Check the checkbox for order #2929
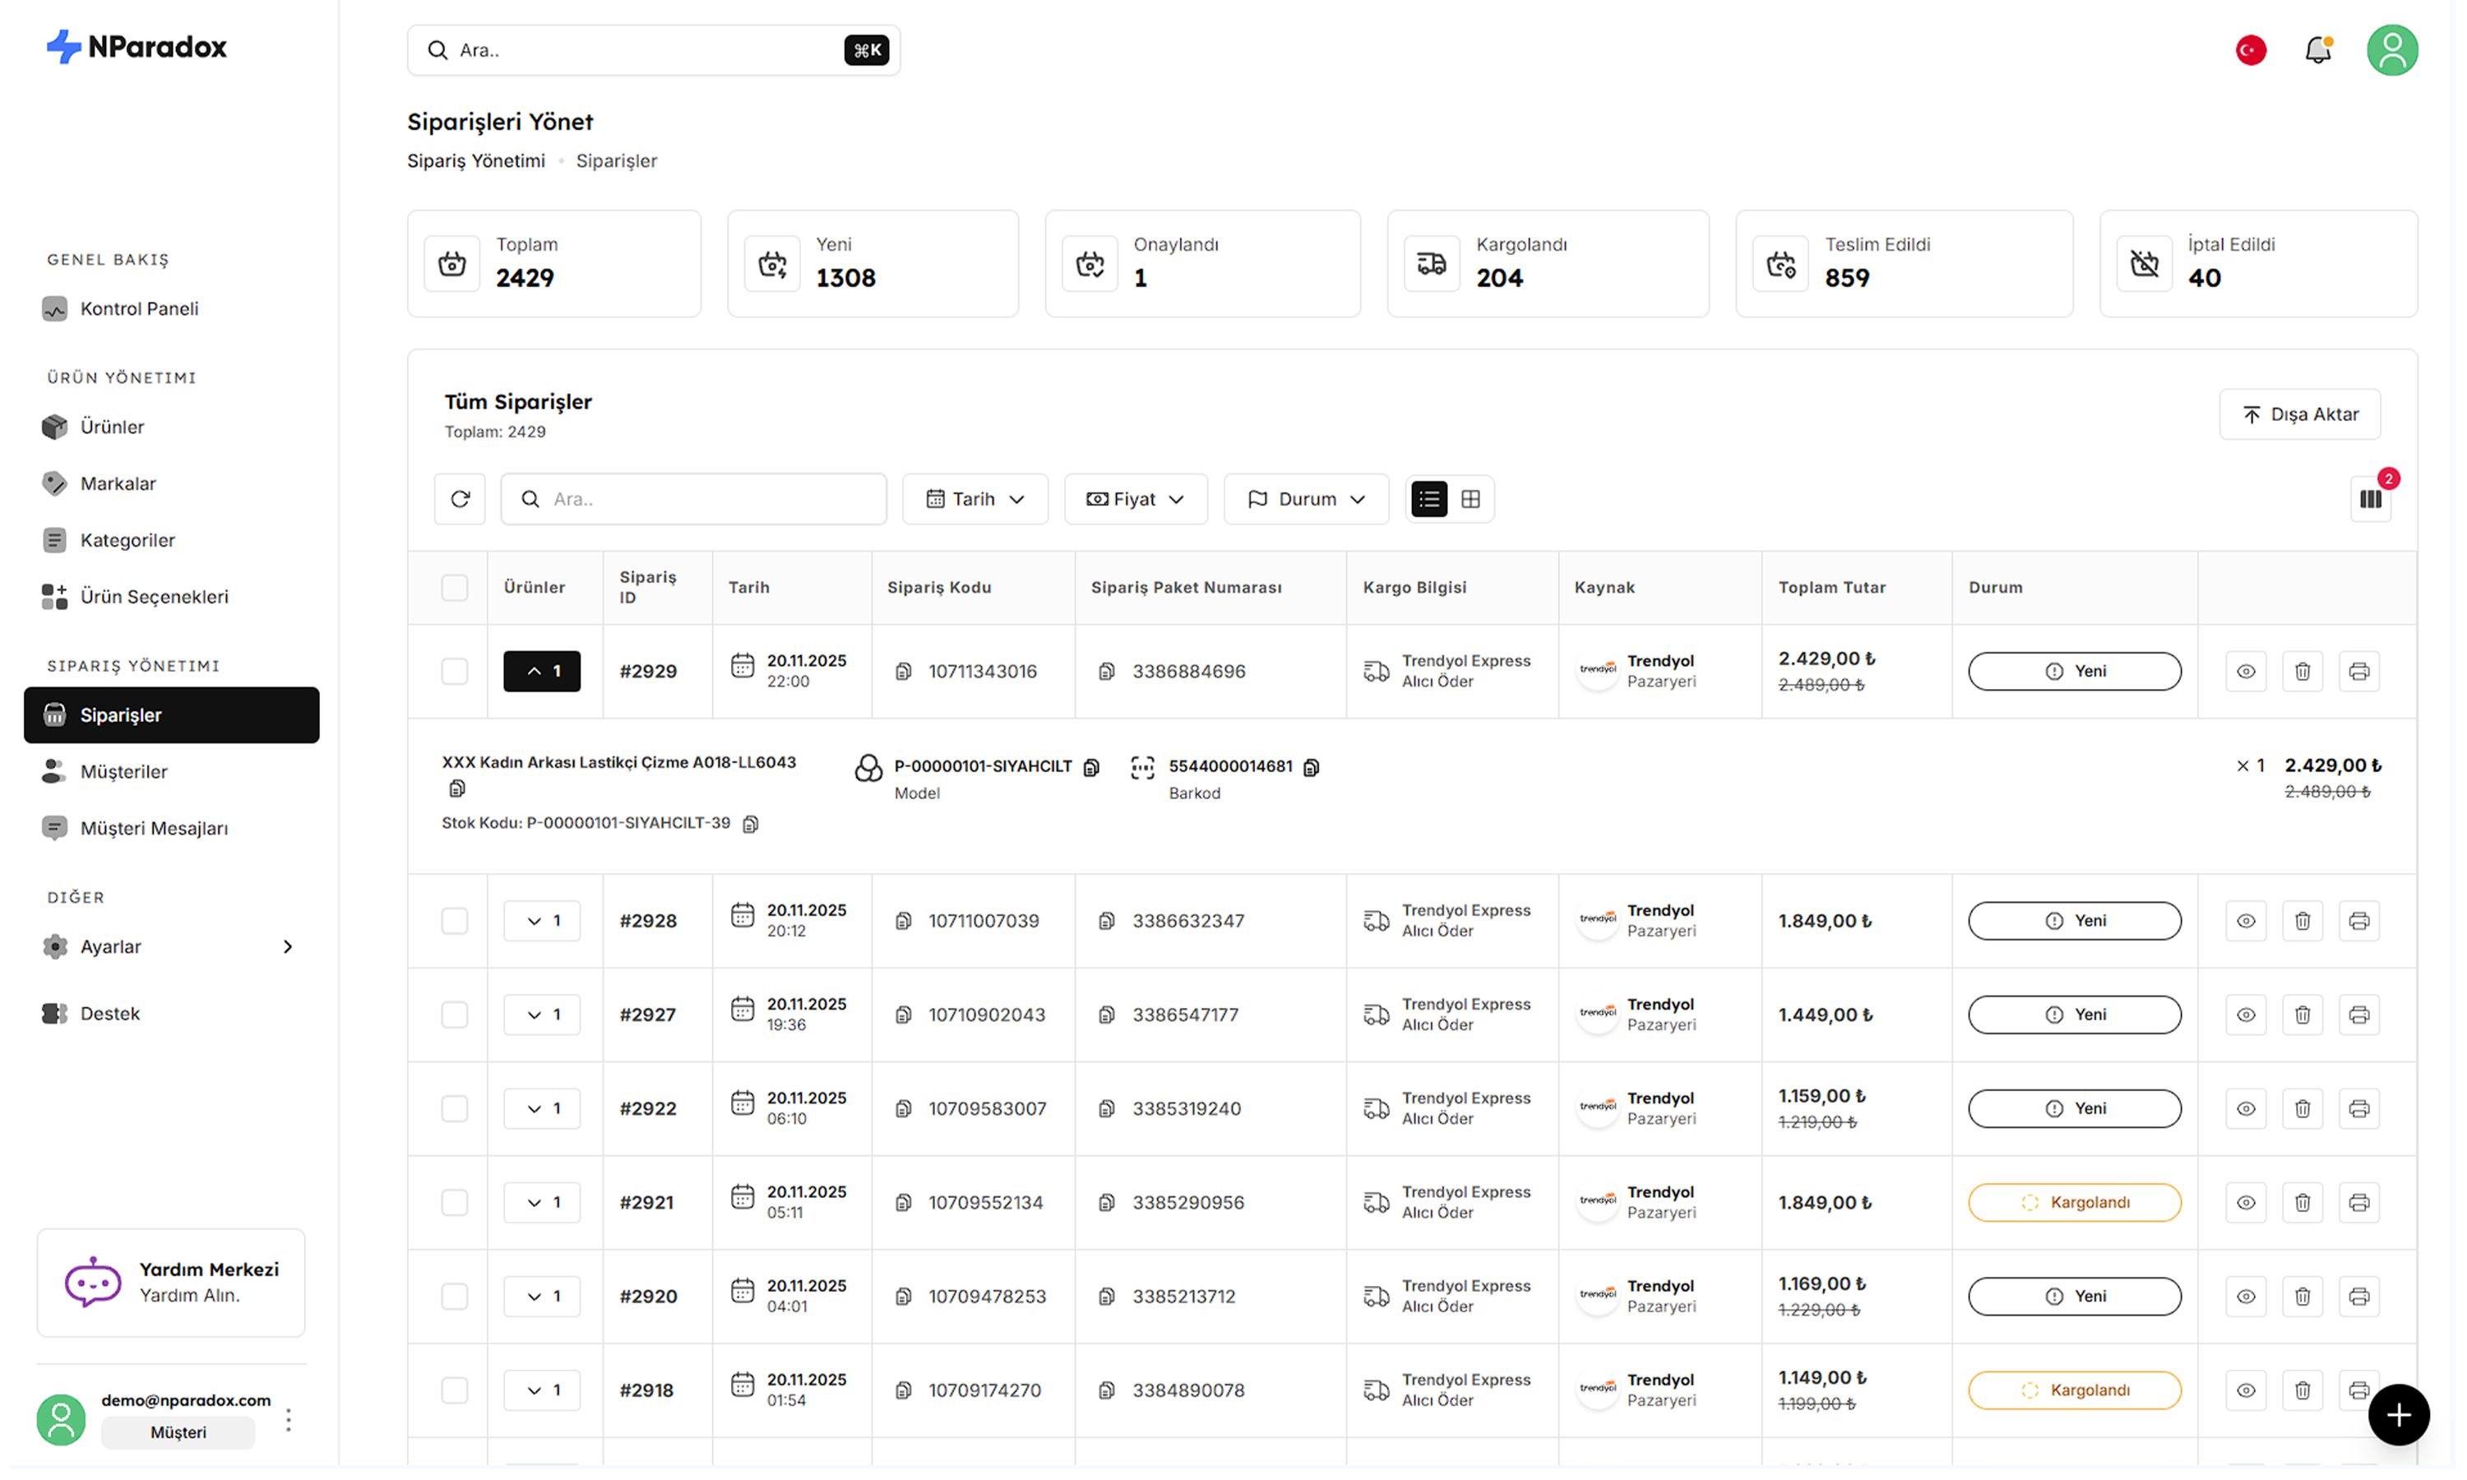The image size is (2467, 1480). coord(455,671)
